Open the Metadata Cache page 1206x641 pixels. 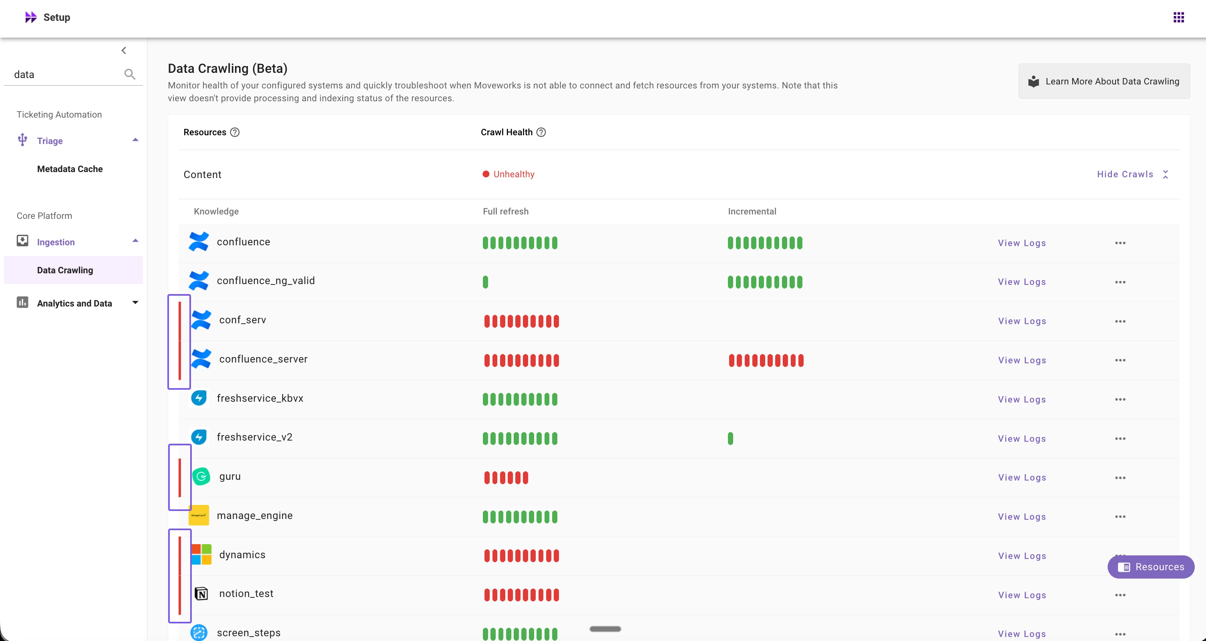pos(70,169)
